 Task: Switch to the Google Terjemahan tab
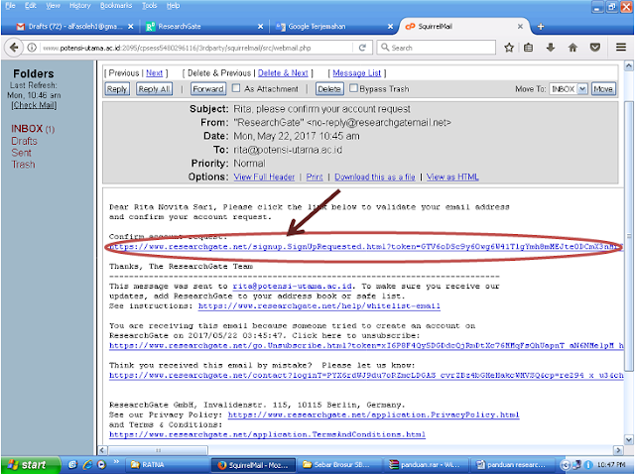[334, 27]
